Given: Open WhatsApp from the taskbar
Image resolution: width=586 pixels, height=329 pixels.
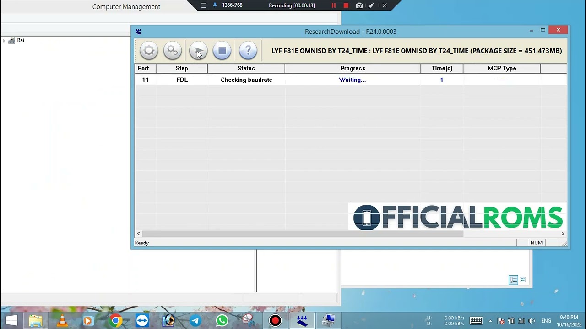Looking at the screenshot, I should point(222,321).
